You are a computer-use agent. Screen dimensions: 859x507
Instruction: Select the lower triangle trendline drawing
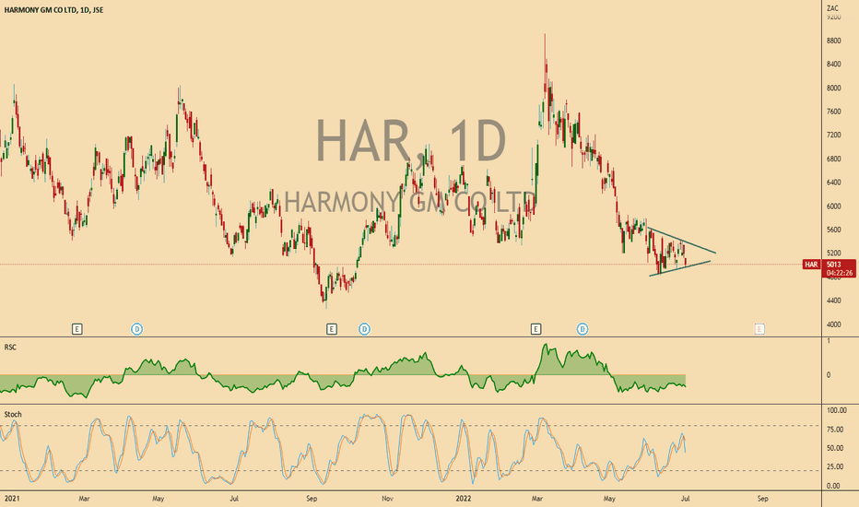[x=680, y=268]
